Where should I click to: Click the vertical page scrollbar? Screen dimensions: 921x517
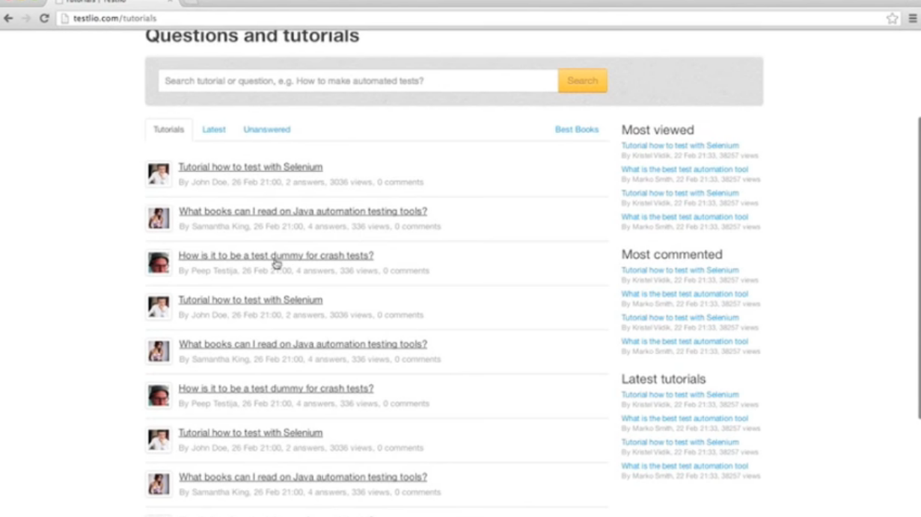point(918,267)
